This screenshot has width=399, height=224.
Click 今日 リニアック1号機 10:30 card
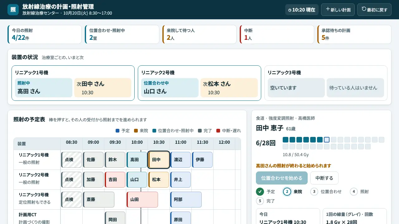click(288, 216)
